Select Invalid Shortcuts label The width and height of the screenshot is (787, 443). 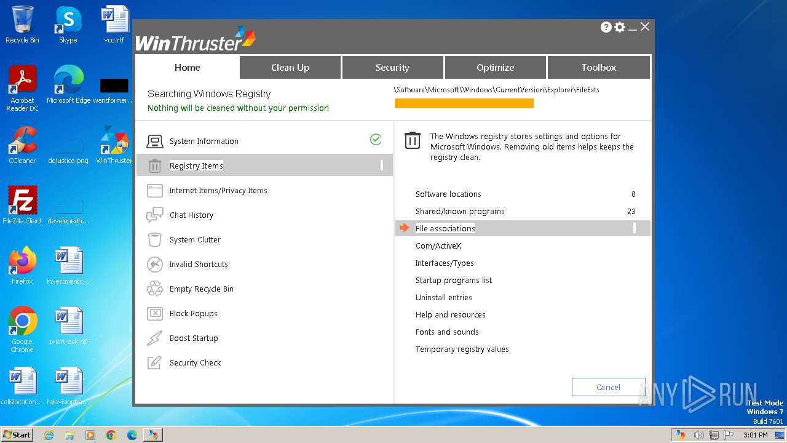[199, 265]
